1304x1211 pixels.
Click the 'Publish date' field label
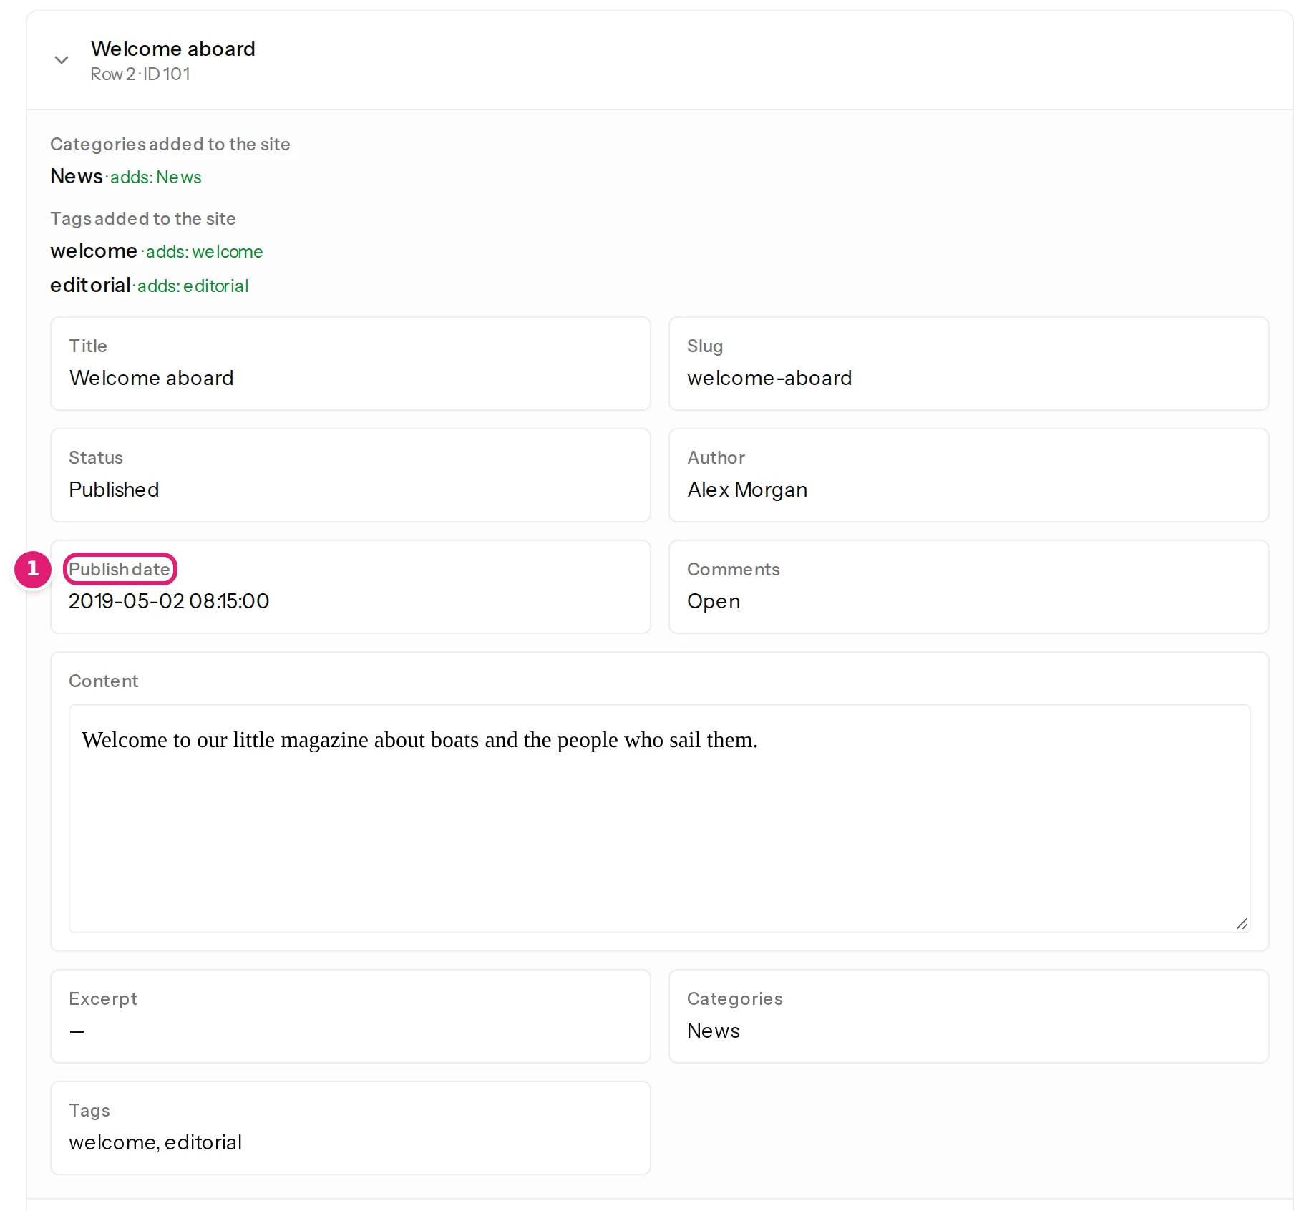click(120, 569)
